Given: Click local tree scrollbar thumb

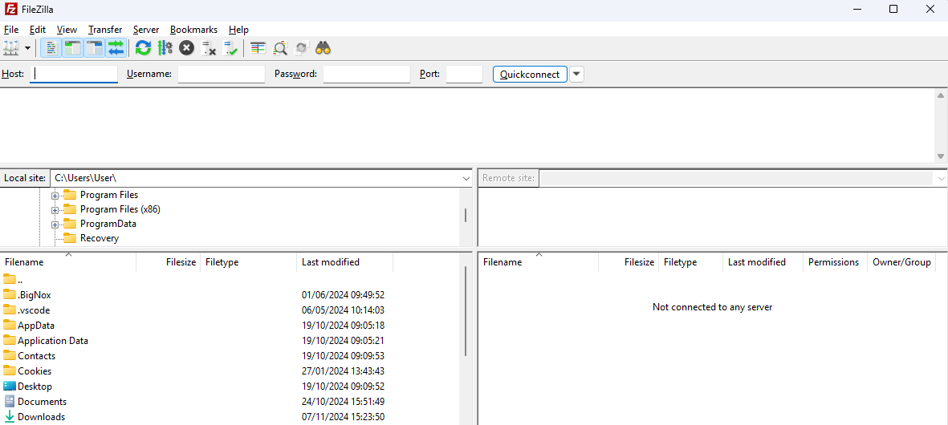Looking at the screenshot, I should (x=466, y=215).
